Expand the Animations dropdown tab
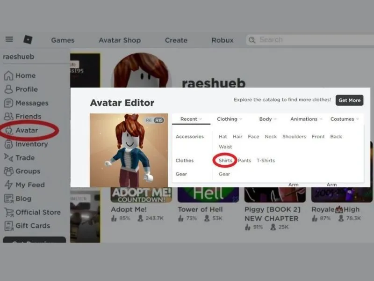 306,119
